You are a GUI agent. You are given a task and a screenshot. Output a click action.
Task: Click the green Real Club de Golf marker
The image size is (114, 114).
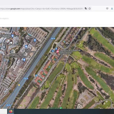[x=61, y=108]
